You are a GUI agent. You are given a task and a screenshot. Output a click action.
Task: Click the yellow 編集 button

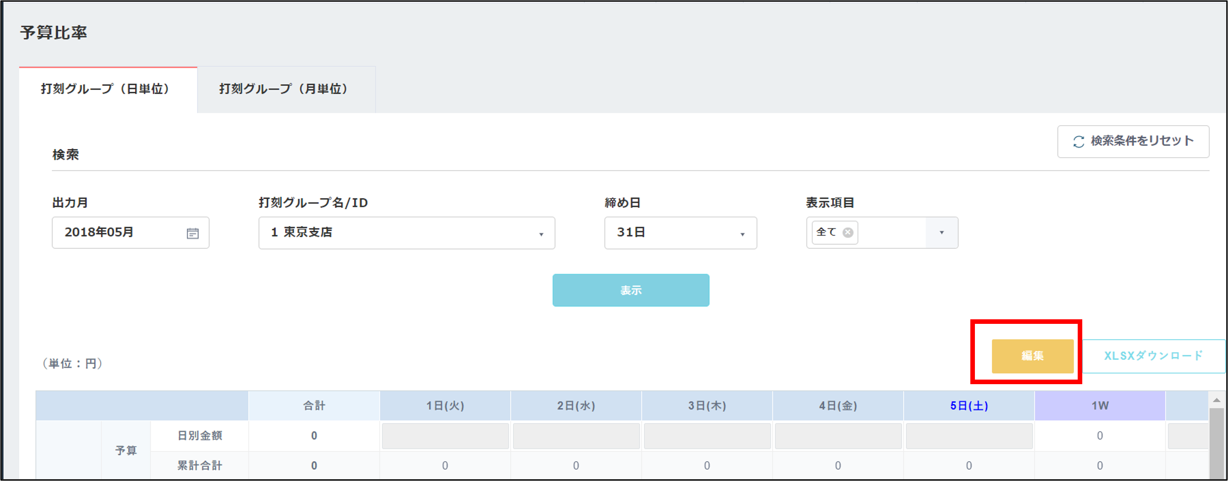click(1032, 356)
